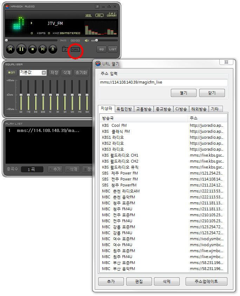Skip to next track
This screenshot has height=296, width=240.
coord(43,49)
